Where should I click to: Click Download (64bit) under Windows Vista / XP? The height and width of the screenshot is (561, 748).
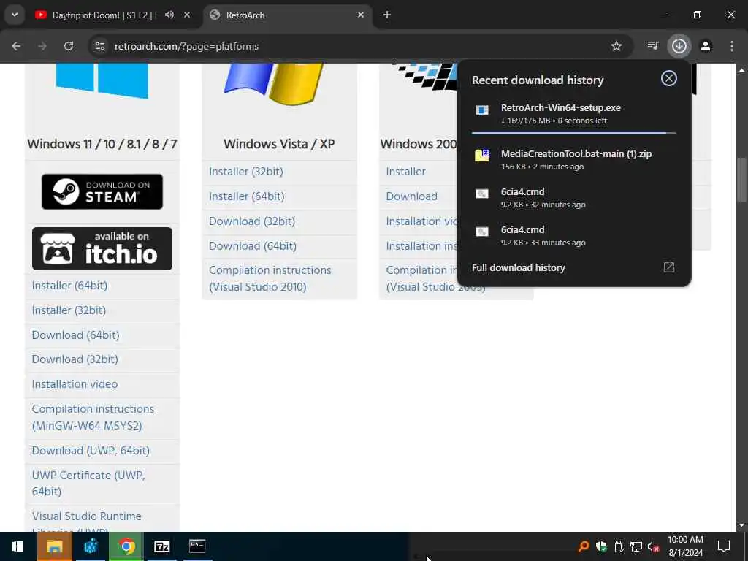tap(252, 245)
